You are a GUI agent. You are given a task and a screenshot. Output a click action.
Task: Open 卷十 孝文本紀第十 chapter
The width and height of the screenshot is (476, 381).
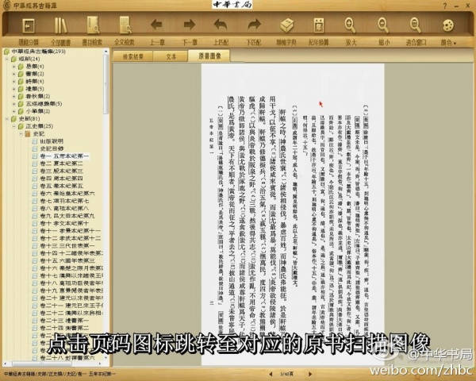point(64,223)
